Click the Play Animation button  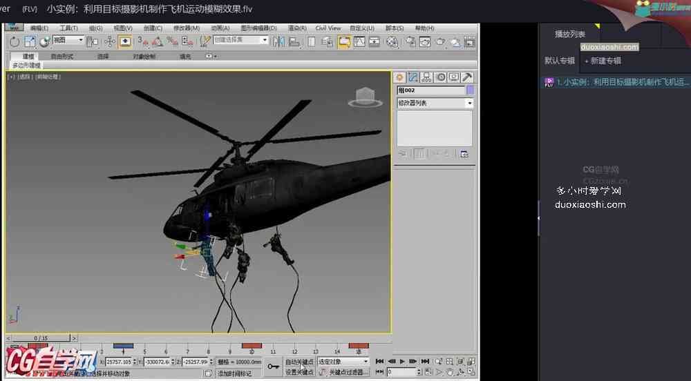pos(402,361)
